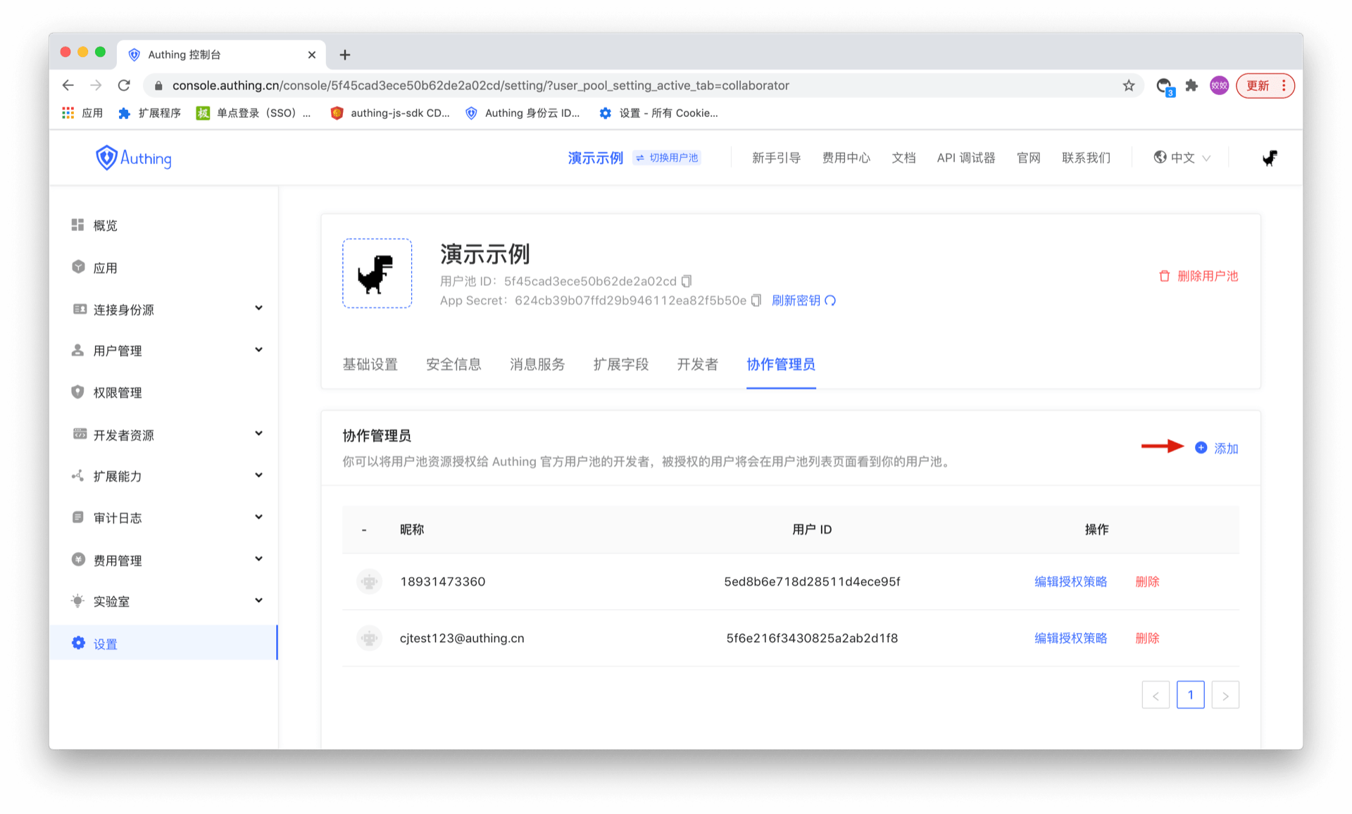
Task: Click 编辑授权策略 for cjtest123@authing.cn
Action: (x=1070, y=638)
